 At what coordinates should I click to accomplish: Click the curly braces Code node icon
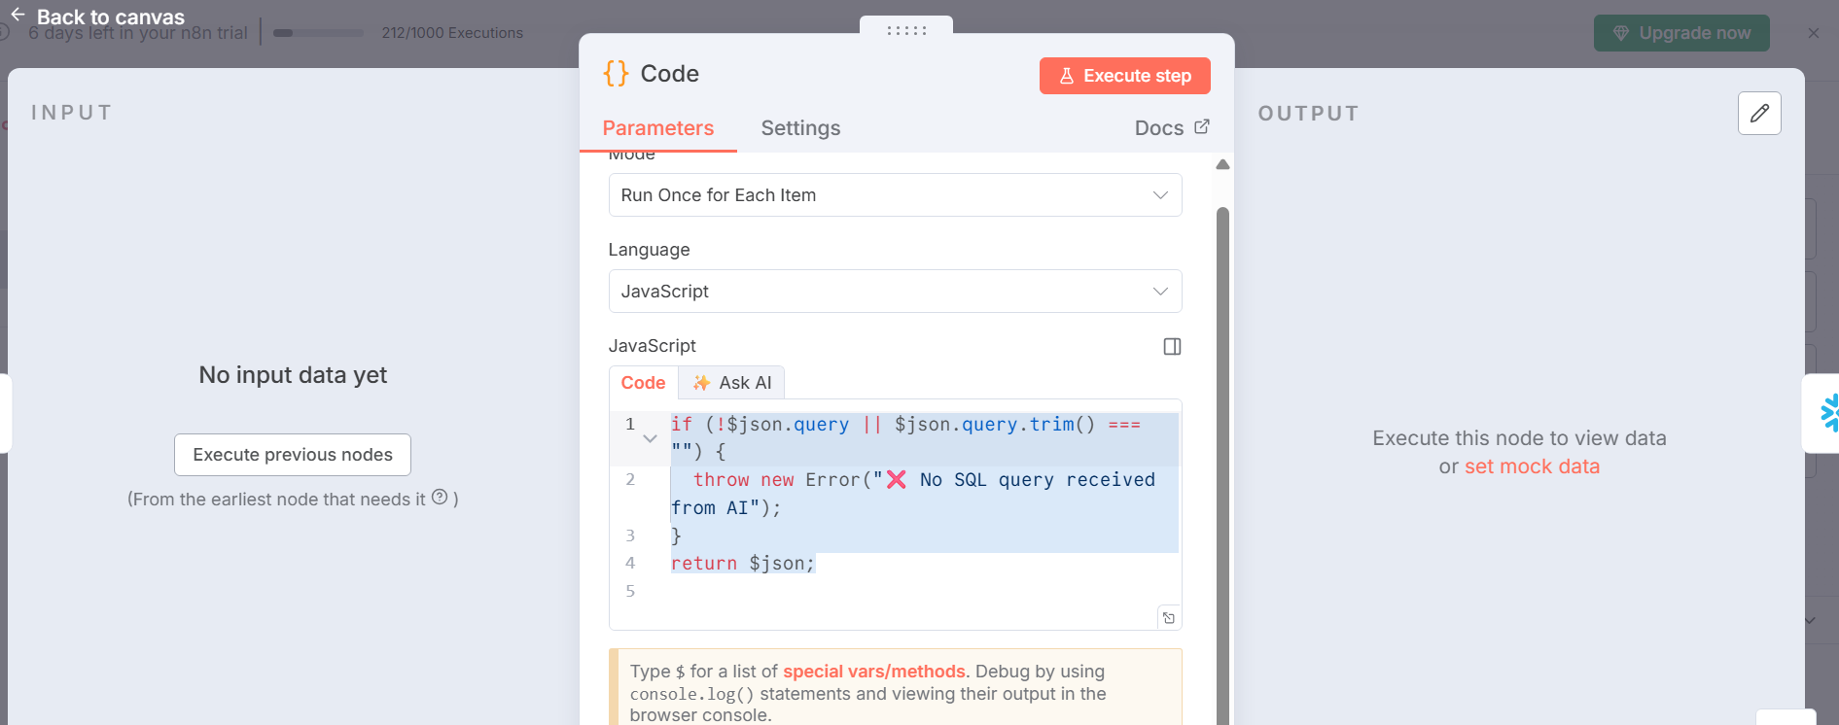pos(616,74)
